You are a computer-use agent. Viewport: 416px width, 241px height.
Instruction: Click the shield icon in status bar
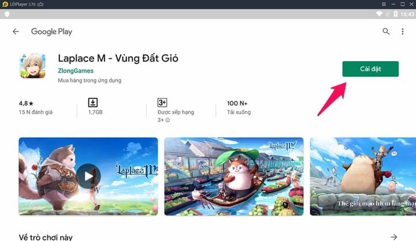7,14
